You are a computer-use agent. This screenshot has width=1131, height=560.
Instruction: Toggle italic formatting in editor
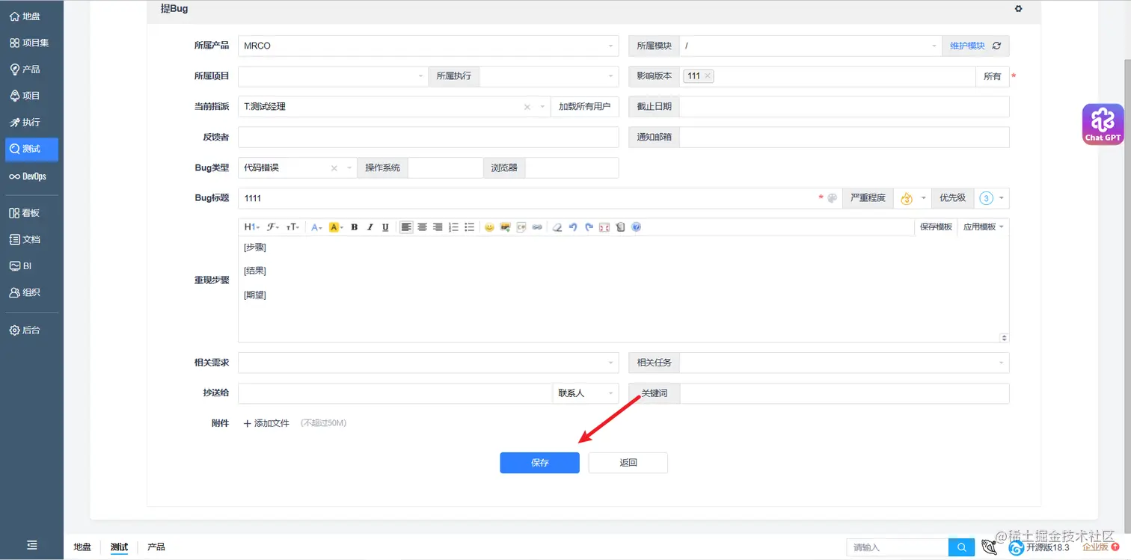(370, 227)
